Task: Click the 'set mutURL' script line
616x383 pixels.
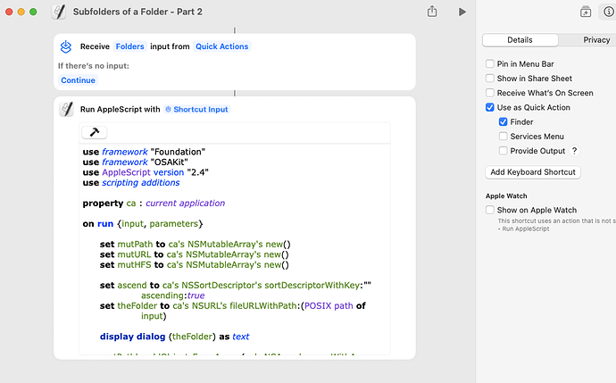Action: [x=194, y=254]
